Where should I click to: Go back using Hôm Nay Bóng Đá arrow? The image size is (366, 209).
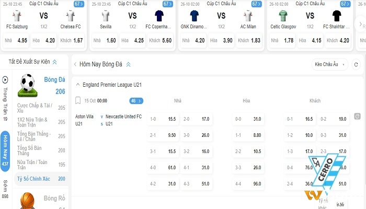click(75, 64)
